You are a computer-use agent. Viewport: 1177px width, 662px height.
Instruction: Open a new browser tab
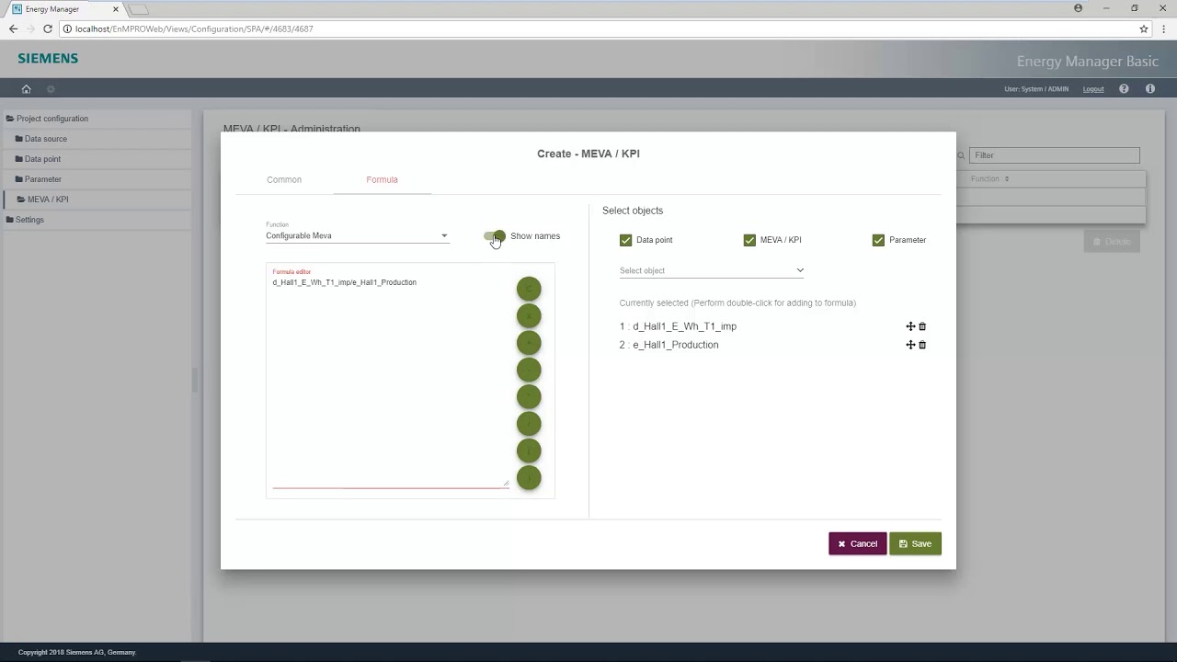click(138, 9)
